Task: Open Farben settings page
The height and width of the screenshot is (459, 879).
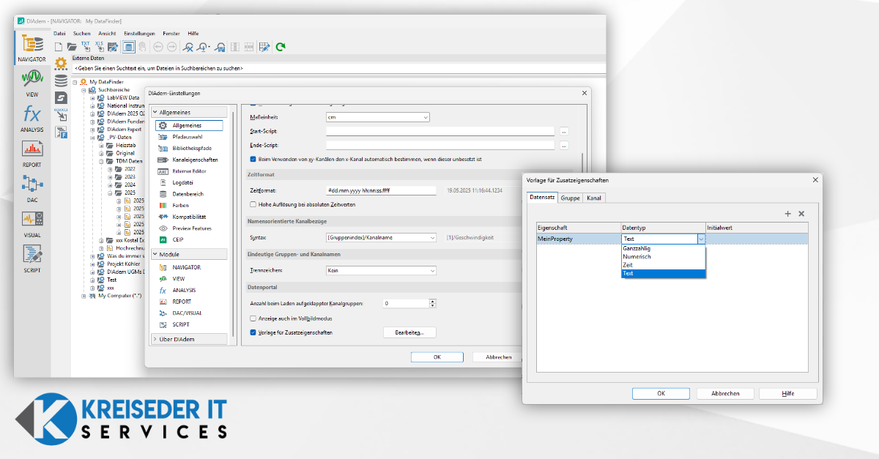Action: [x=180, y=206]
